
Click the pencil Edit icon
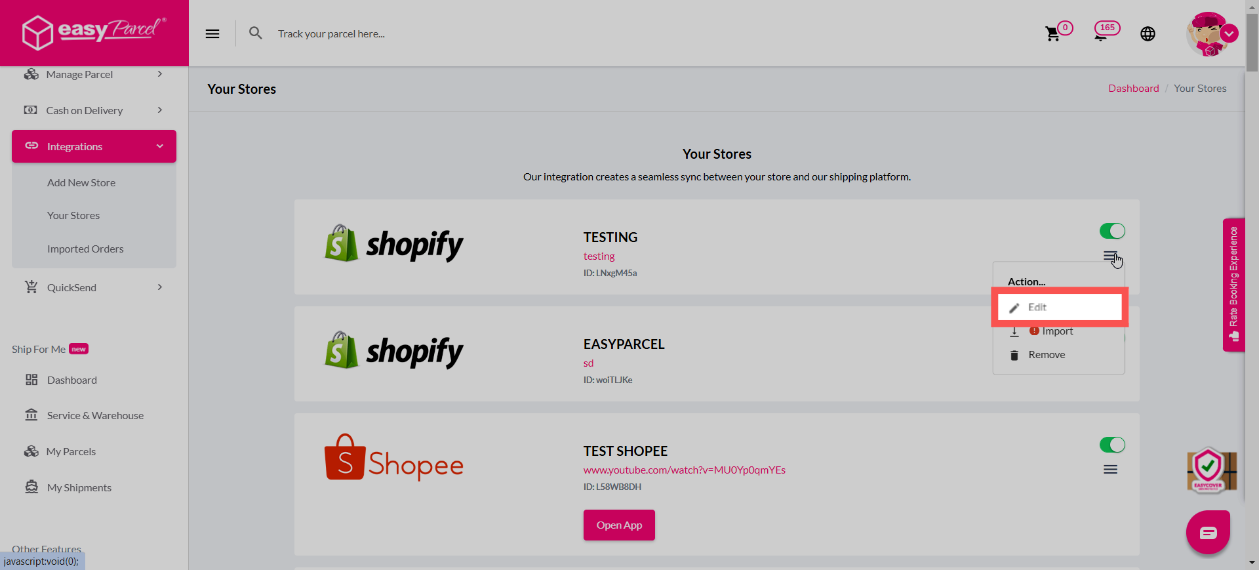click(1014, 308)
